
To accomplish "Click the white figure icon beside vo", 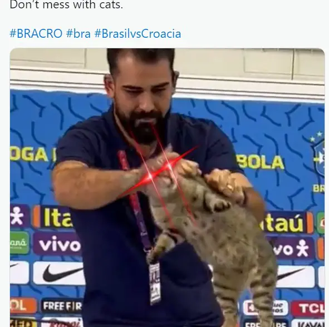I will tap(302, 248).
